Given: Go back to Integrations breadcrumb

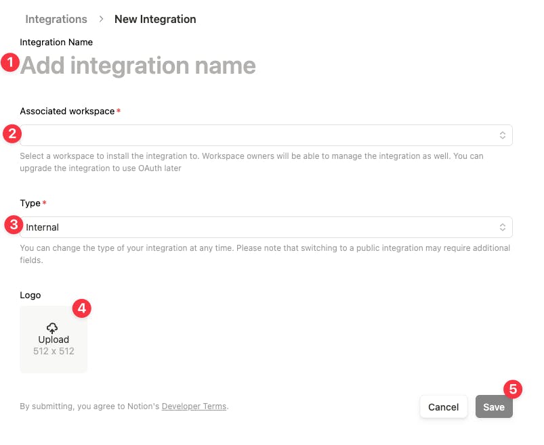Looking at the screenshot, I should pyautogui.click(x=56, y=19).
